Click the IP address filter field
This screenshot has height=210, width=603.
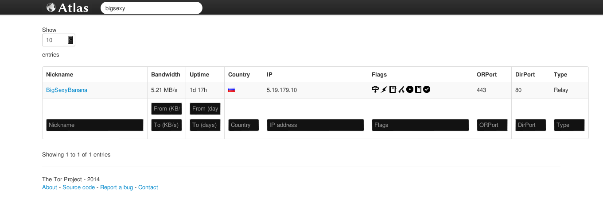pyautogui.click(x=315, y=125)
